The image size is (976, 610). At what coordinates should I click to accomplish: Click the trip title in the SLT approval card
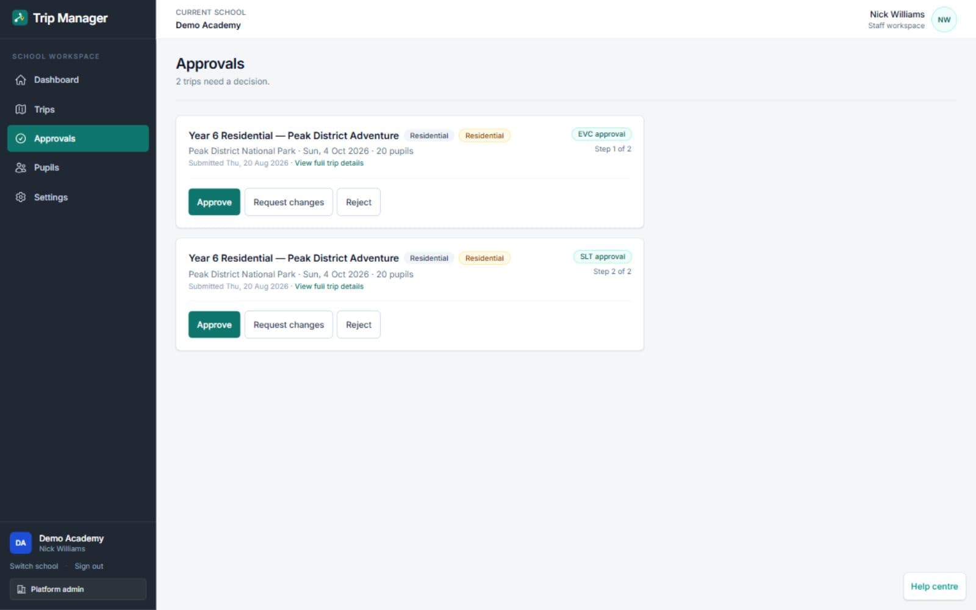(x=293, y=258)
